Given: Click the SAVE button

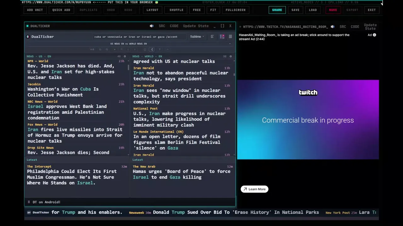Looking at the screenshot, I should pos(295,10).
